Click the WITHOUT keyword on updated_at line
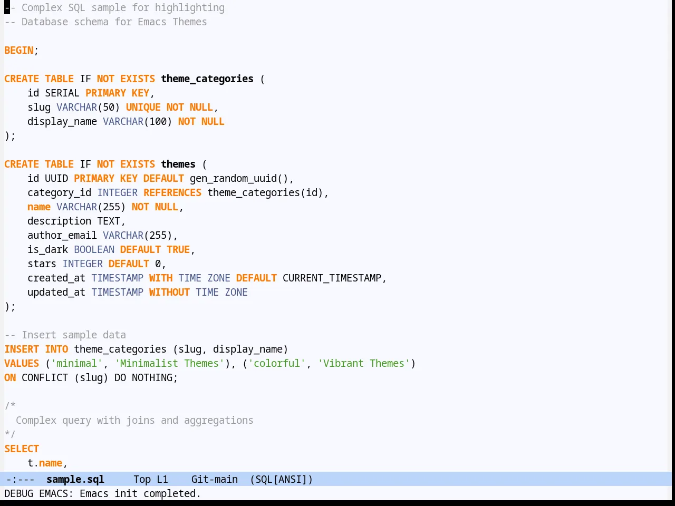The image size is (675, 506). [x=169, y=292]
